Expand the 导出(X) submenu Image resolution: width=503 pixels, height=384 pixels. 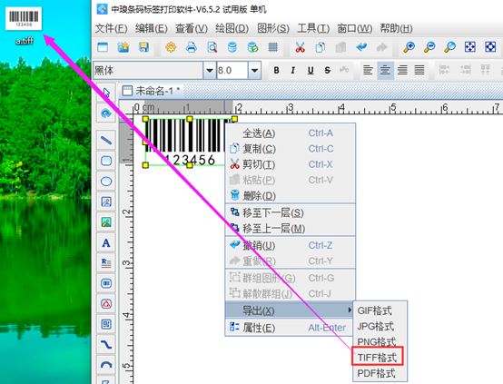pyautogui.click(x=290, y=310)
